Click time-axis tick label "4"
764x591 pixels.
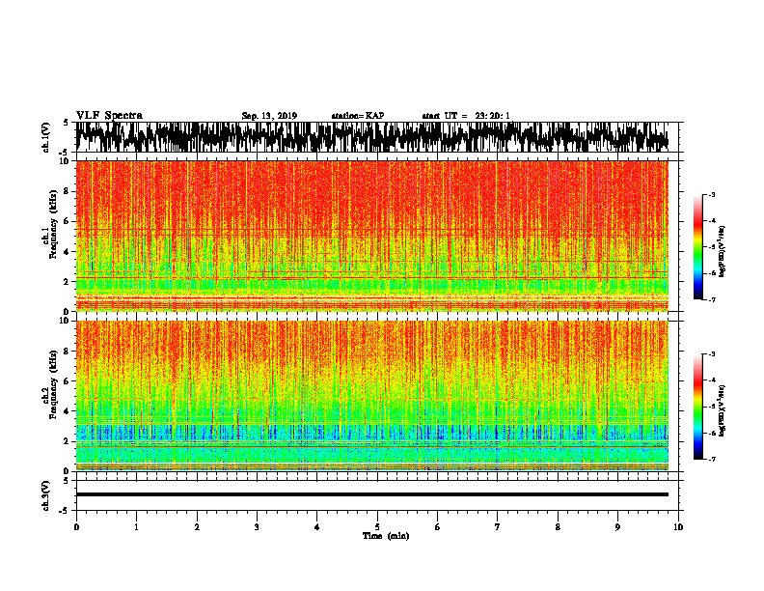tap(317, 527)
